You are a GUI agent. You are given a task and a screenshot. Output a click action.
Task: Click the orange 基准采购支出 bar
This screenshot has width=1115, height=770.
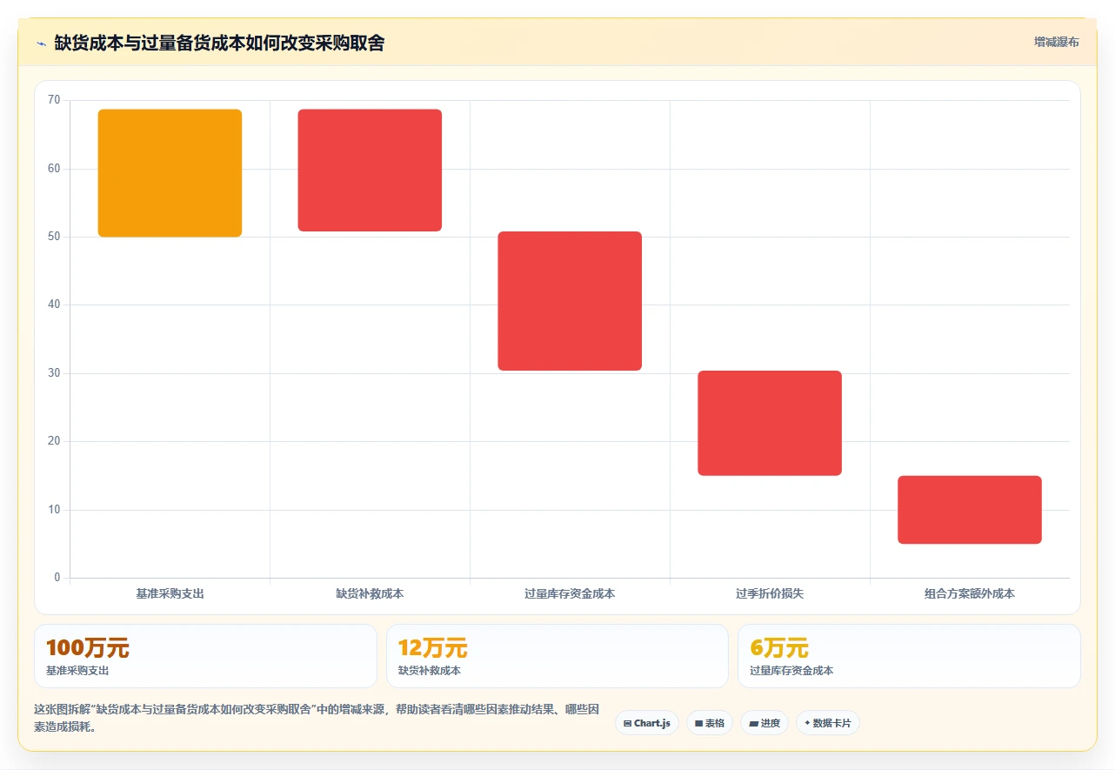click(170, 173)
